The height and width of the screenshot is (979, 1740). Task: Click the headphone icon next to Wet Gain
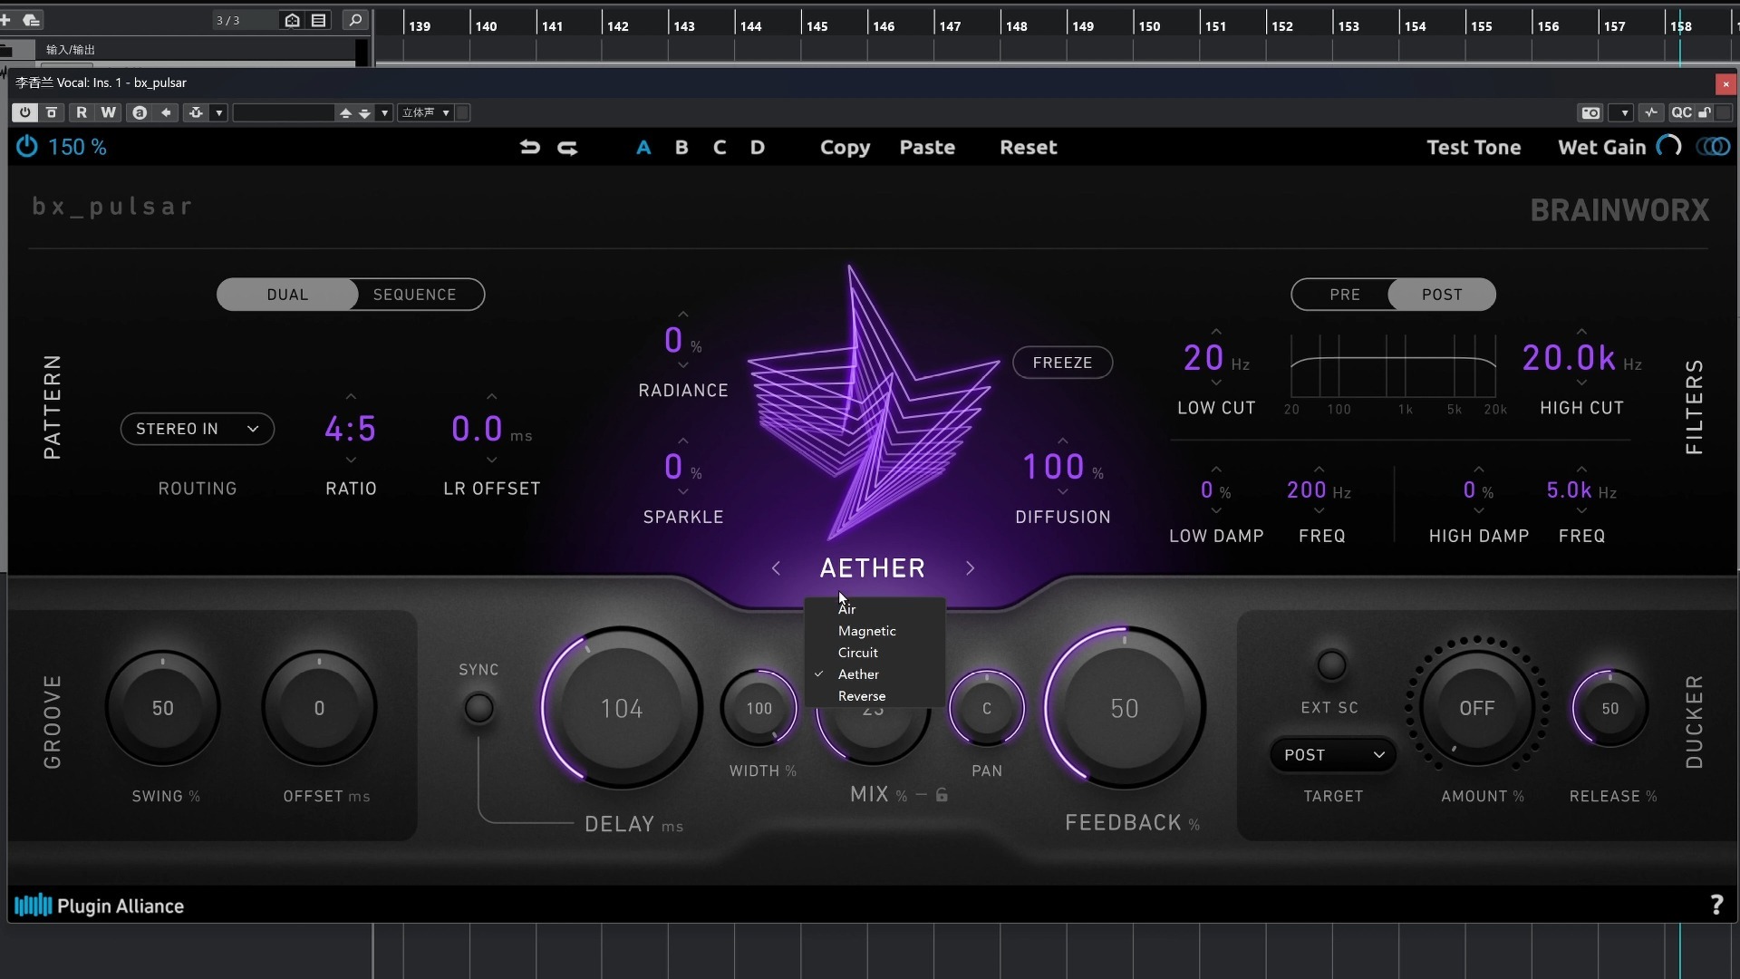1670,145
